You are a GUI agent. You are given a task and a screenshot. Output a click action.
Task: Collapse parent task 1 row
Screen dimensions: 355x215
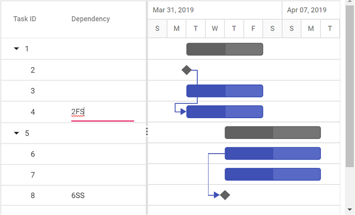[x=16, y=49]
